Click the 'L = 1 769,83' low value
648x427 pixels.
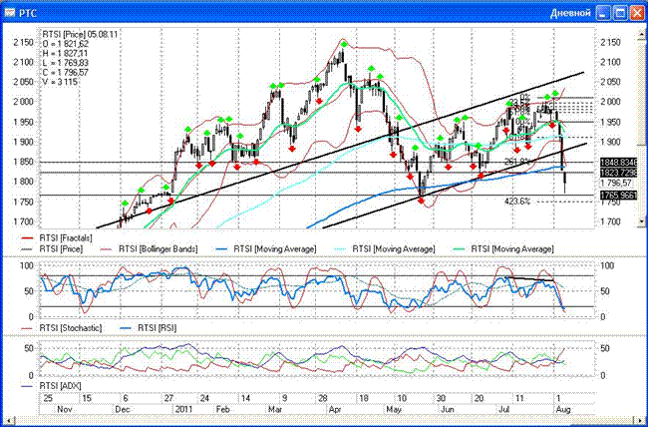click(65, 63)
